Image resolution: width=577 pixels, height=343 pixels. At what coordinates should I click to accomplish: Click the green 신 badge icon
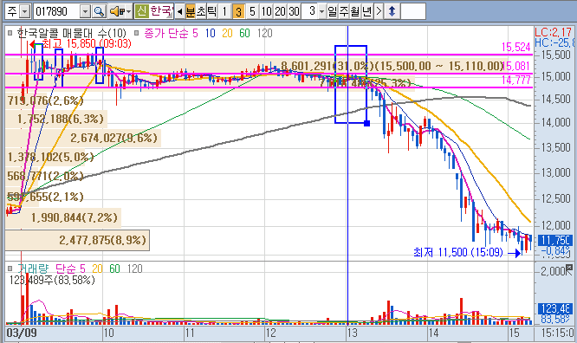click(x=141, y=11)
